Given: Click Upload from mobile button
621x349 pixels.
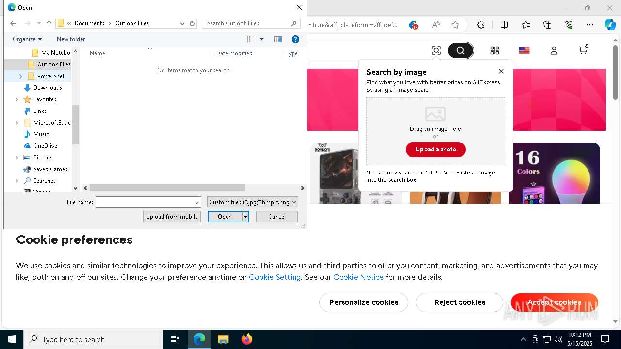Looking at the screenshot, I should click(172, 217).
